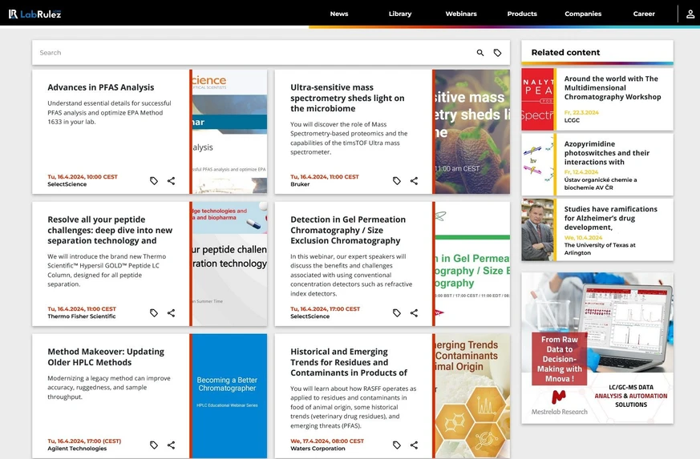Open Azopyrimidine photoswitches related article

(607, 152)
